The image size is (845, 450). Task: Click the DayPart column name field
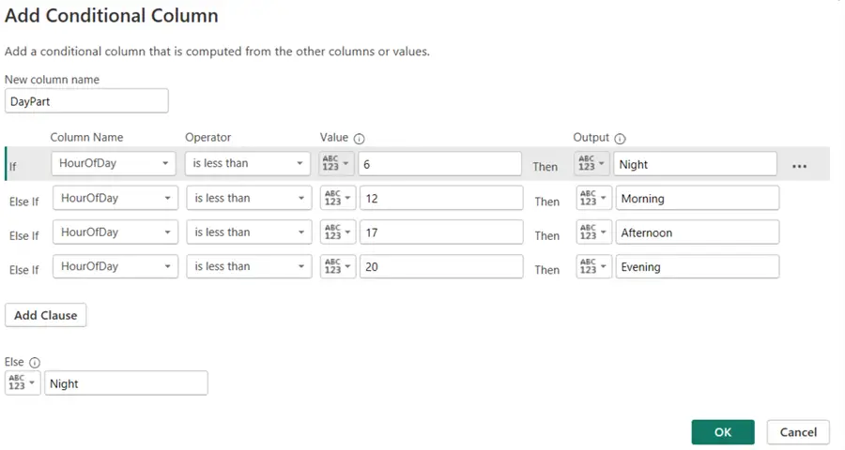coord(86,101)
